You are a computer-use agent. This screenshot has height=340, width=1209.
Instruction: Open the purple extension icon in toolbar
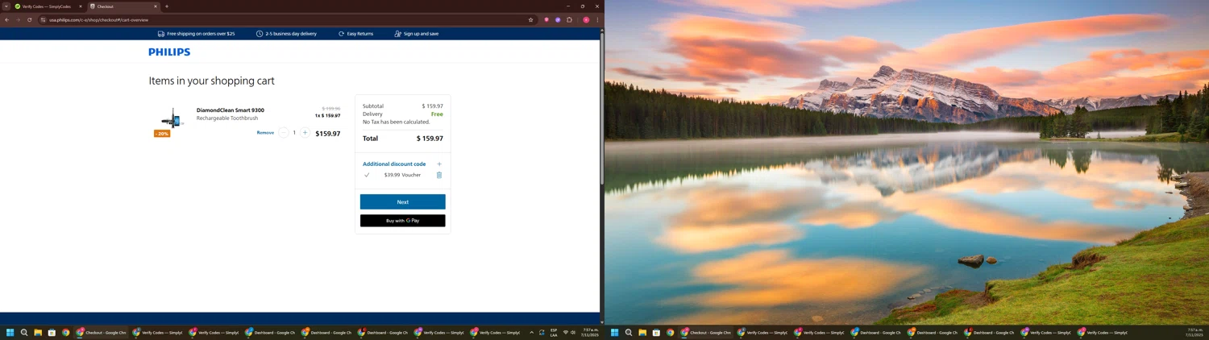(x=558, y=19)
